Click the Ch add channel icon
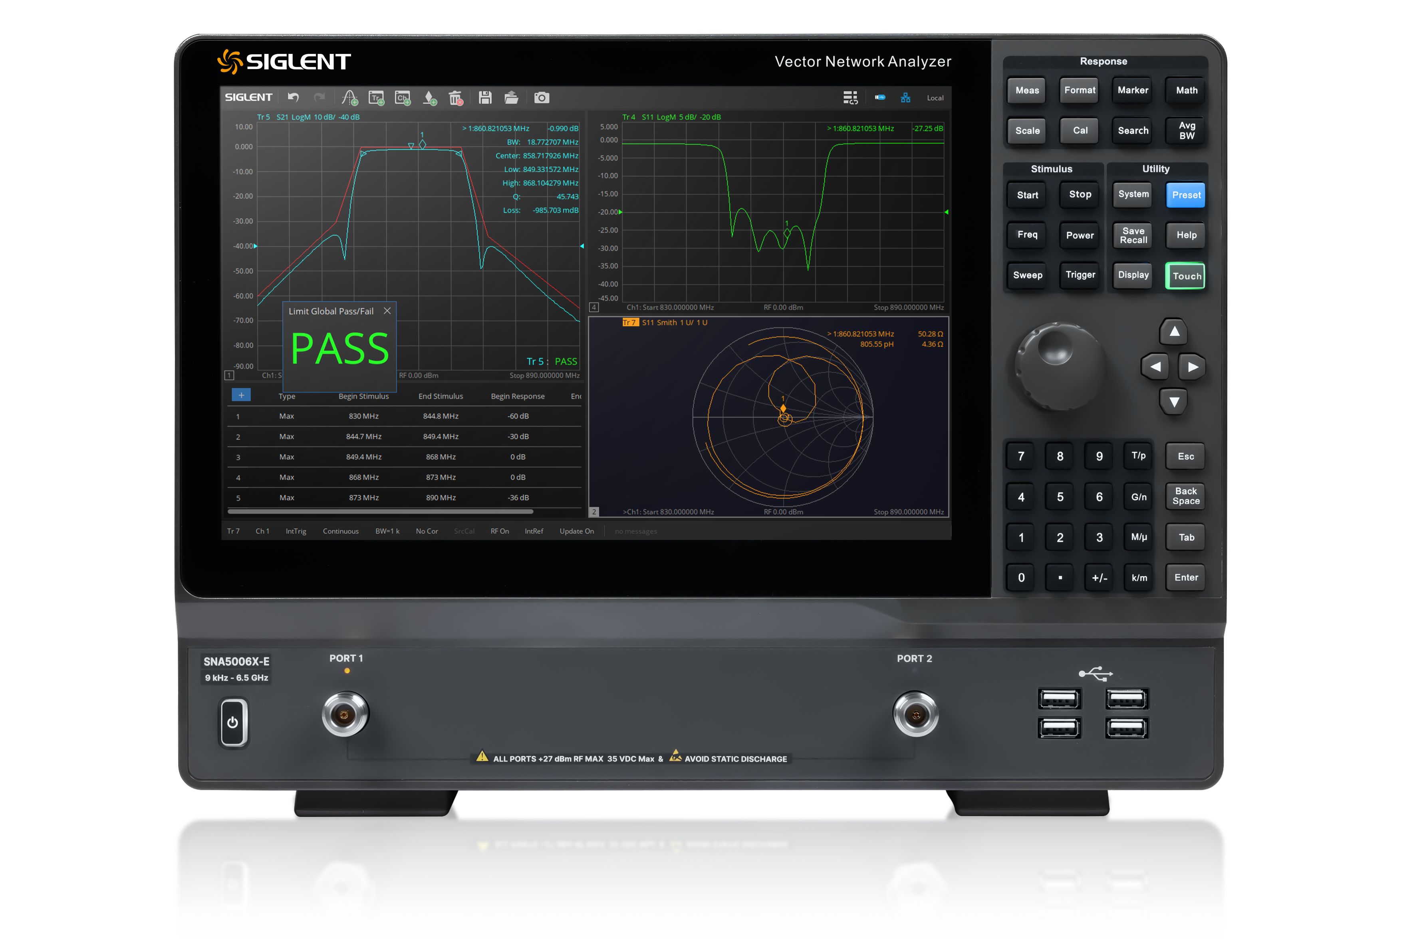Viewport: 1415px width, 943px height. (403, 97)
